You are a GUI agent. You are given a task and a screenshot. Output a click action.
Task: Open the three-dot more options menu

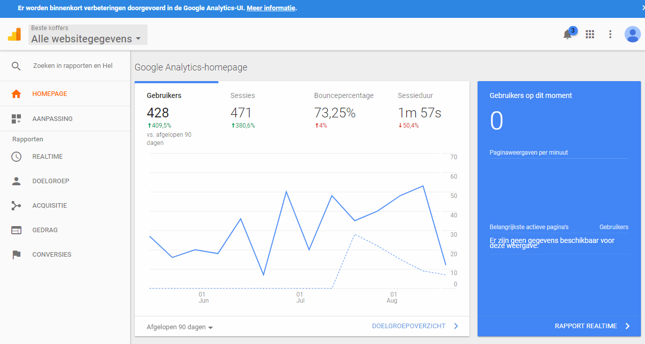(x=610, y=34)
